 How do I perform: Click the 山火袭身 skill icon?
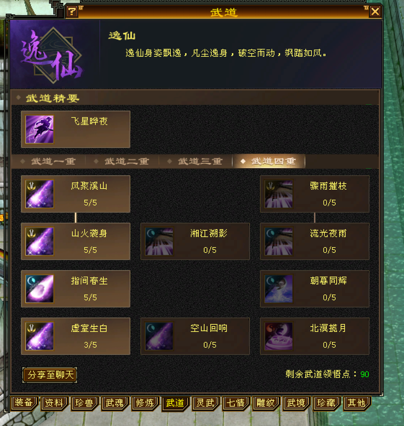click(39, 242)
